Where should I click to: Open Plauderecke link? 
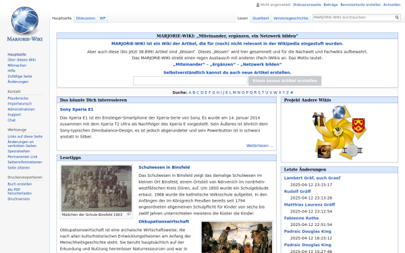[18, 98]
